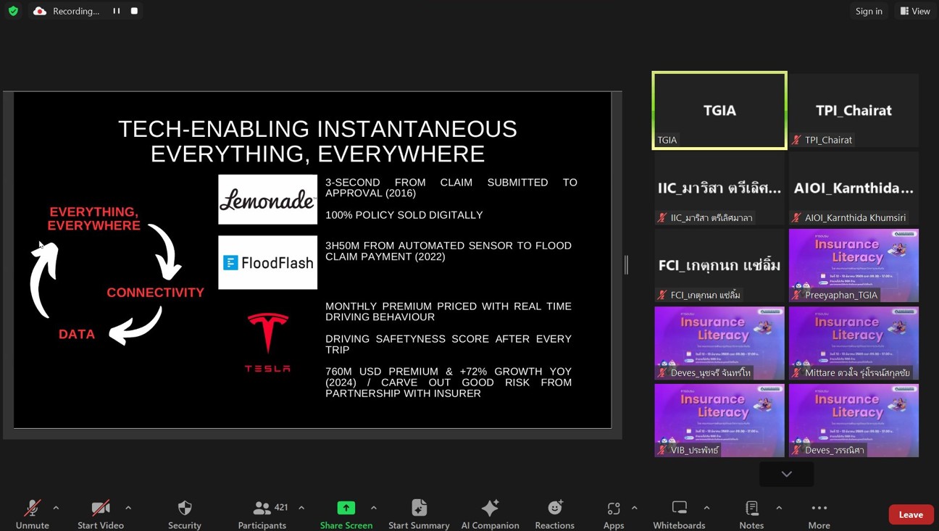
Task: Select the IIC_มาริสา participant tile
Action: pyautogui.click(x=719, y=188)
